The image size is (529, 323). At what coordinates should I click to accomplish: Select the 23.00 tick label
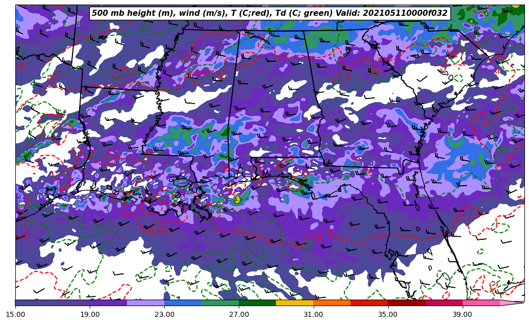click(x=164, y=314)
